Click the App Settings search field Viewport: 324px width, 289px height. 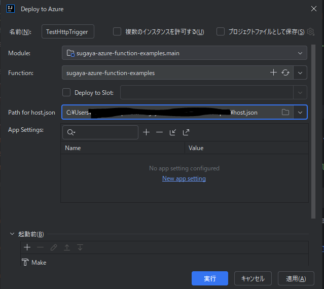(x=100, y=132)
